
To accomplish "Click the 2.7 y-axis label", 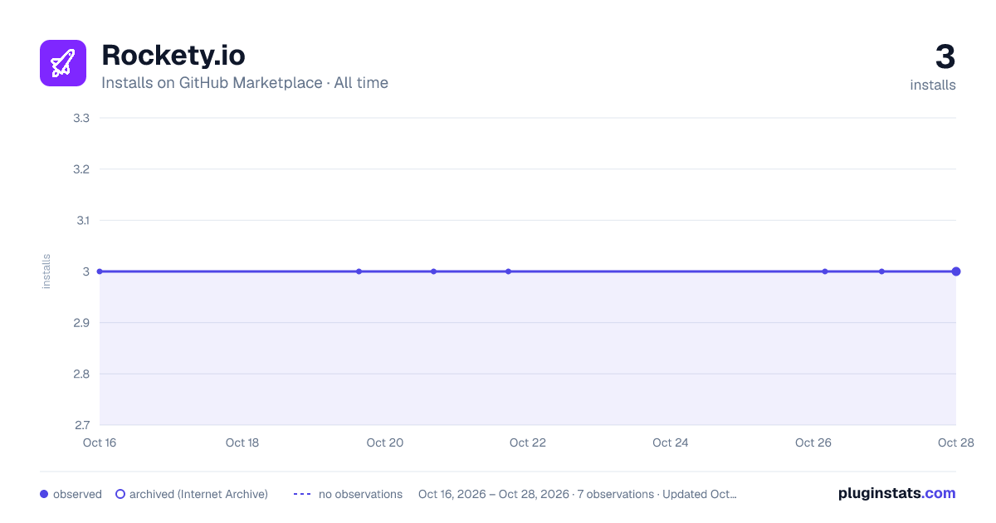I will click(81, 425).
